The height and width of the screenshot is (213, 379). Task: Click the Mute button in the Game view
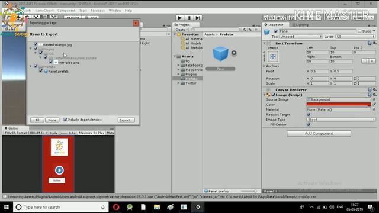point(110,133)
